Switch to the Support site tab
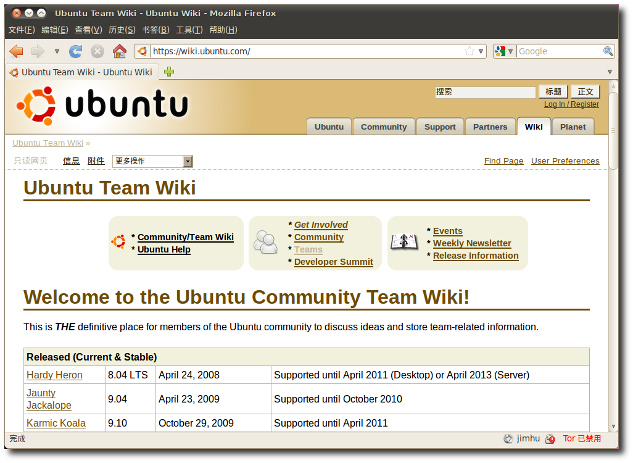The height and width of the screenshot is (463, 633). [x=440, y=127]
